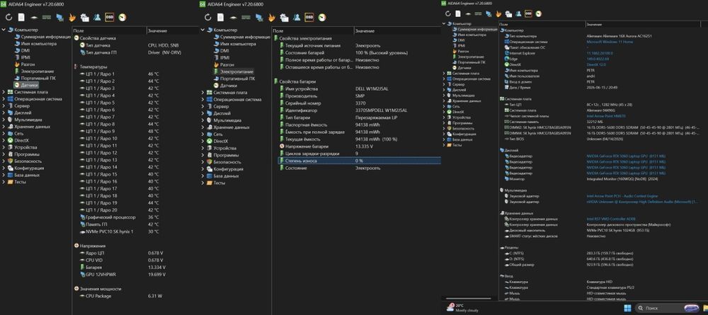This screenshot has width=708, height=315.
Task: Expand the Тесты node in the middle window tree
Action: point(202,183)
